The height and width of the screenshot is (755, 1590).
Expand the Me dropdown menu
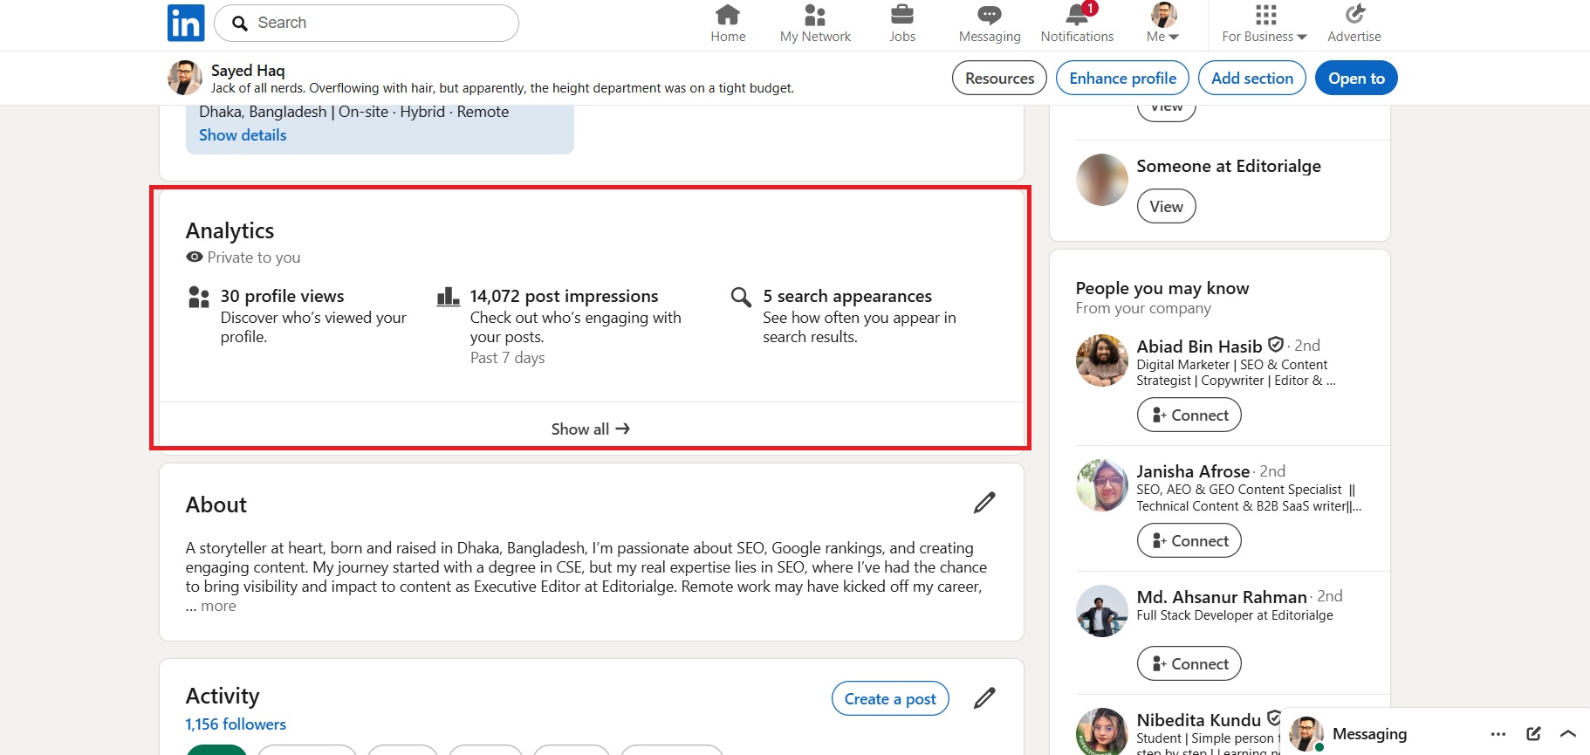coord(1163,24)
